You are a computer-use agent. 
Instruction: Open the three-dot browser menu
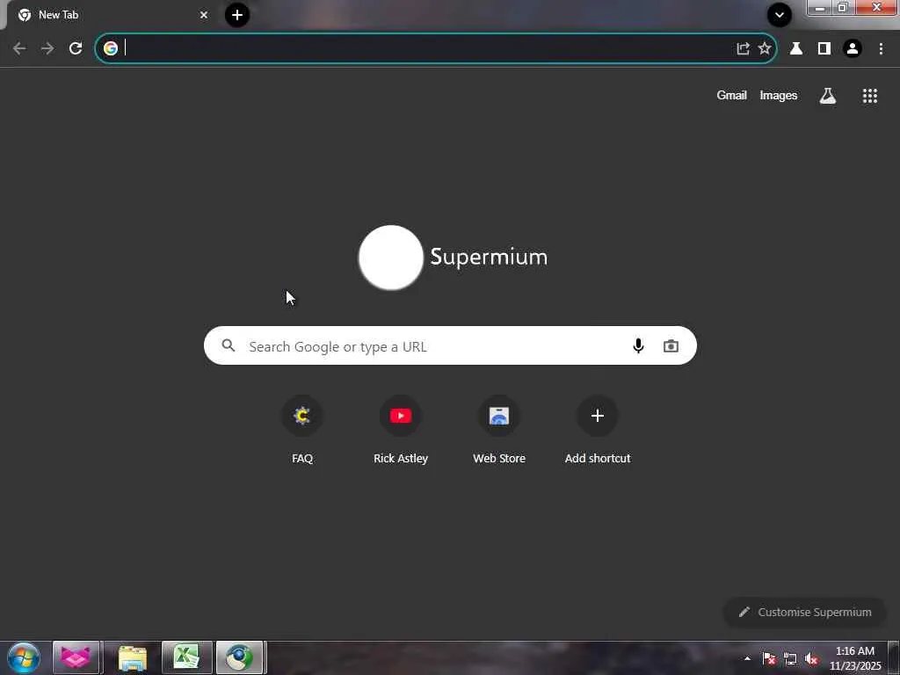pos(881,48)
